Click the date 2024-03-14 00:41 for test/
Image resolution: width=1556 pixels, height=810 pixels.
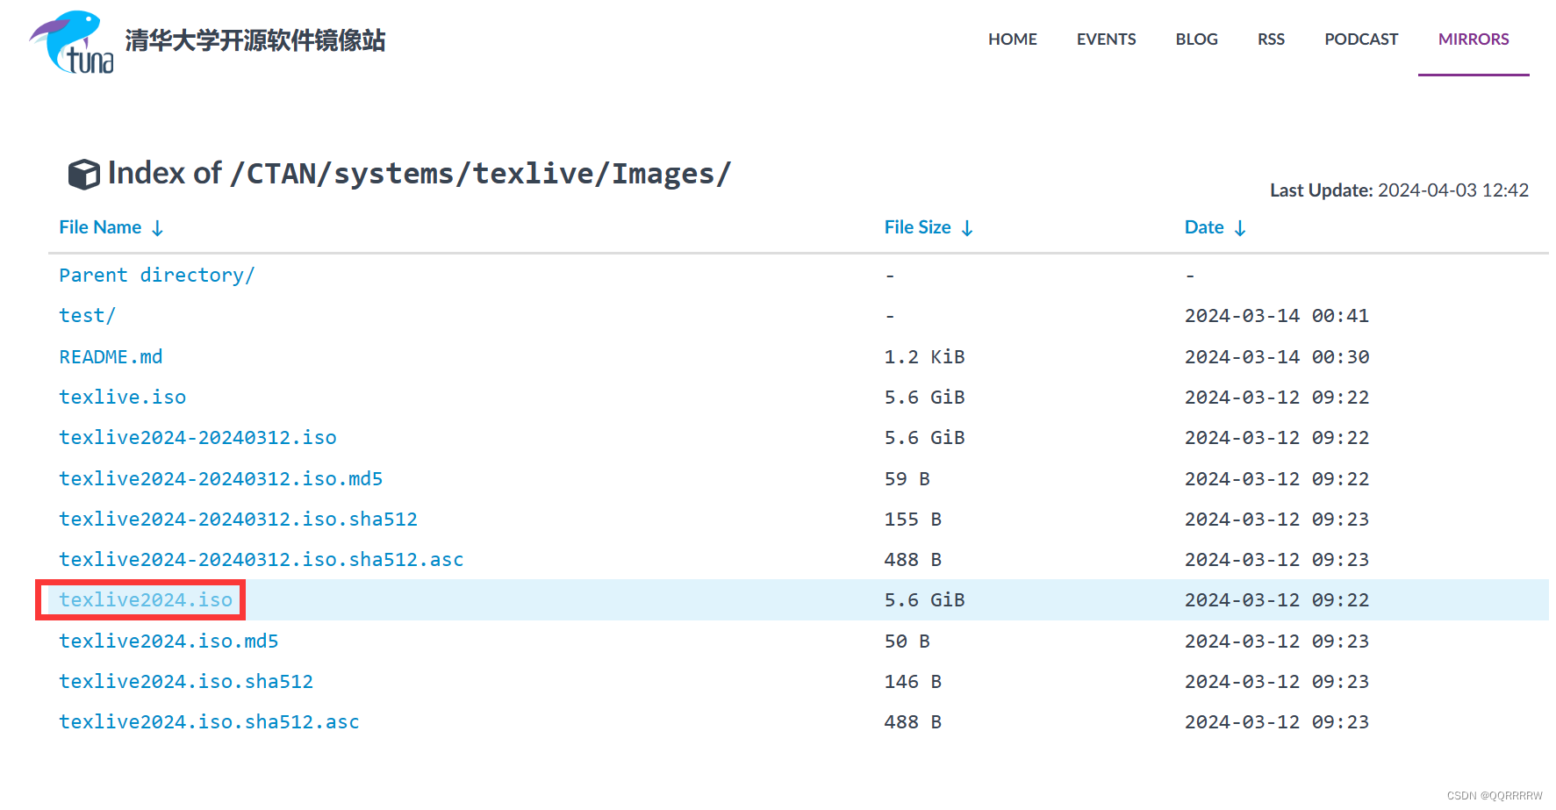(x=1277, y=316)
